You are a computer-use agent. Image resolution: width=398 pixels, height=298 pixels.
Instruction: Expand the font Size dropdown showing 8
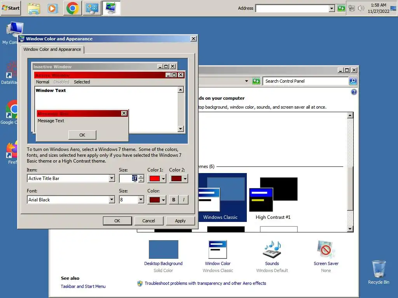pos(141,200)
